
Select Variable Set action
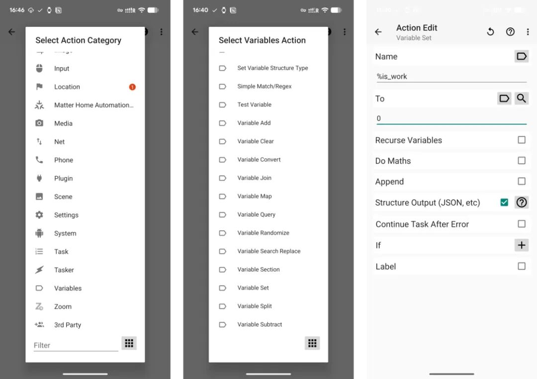[268, 288]
